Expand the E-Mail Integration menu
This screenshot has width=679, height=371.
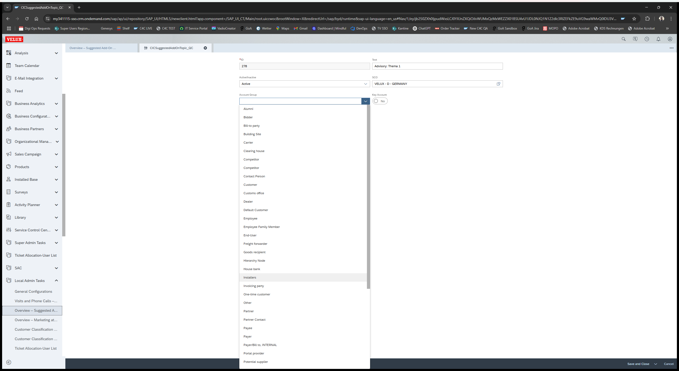pyautogui.click(x=56, y=78)
